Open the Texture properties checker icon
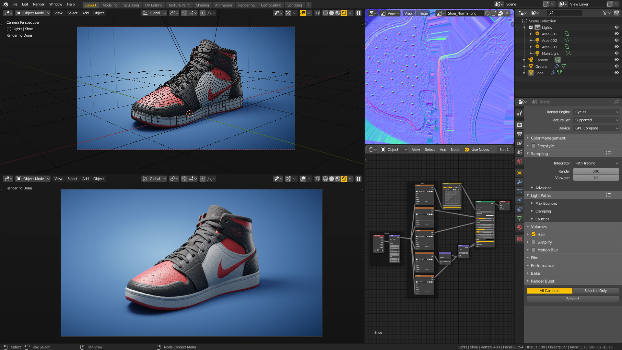 [520, 239]
